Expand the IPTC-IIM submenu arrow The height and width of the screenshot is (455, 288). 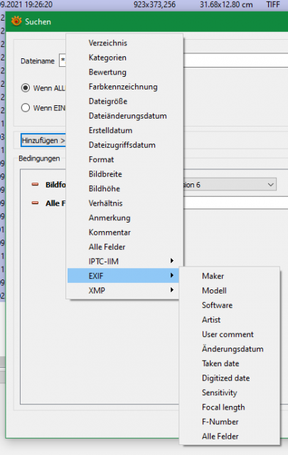[x=172, y=261]
